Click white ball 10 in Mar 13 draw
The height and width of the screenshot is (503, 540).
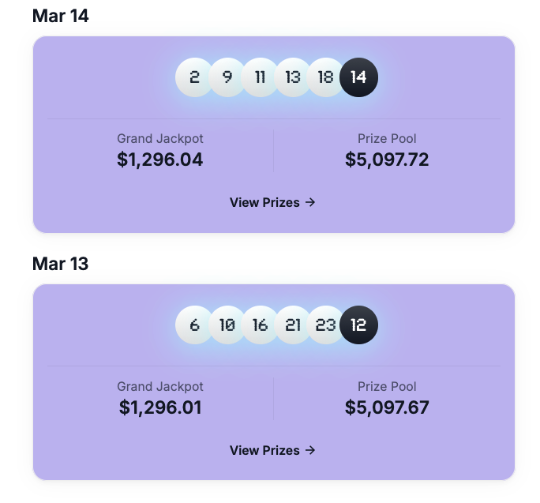coord(227,325)
